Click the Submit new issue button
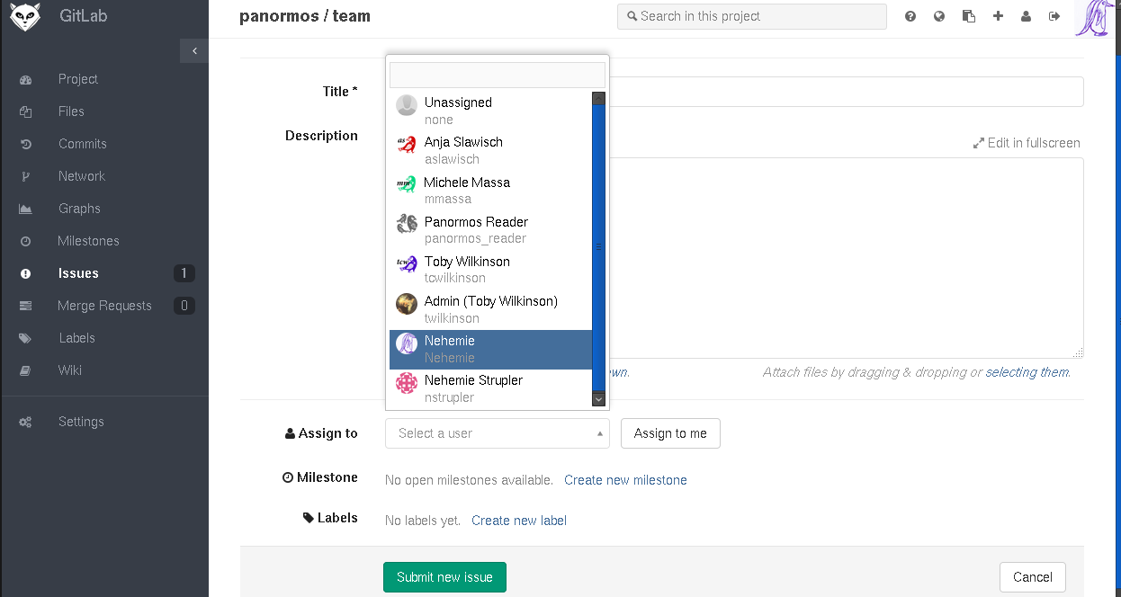Screen dimensions: 1121x597 (444, 577)
